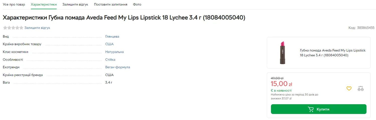
Task: Rate product using the star rating icons
Action: click(13, 28)
